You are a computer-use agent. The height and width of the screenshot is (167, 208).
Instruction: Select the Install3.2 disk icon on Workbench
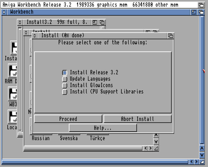click(13, 49)
